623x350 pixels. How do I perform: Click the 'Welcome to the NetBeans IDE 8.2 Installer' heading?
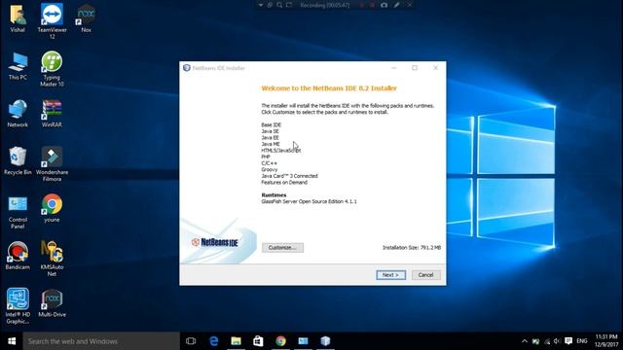click(x=329, y=88)
